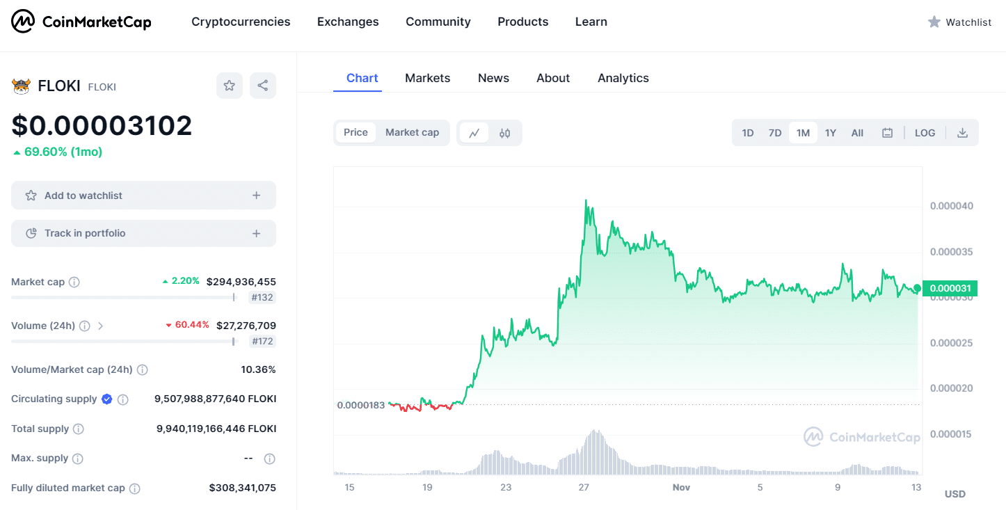Click the #172 volume rank badge
Screen dimensions: 1006x510
(263, 342)
